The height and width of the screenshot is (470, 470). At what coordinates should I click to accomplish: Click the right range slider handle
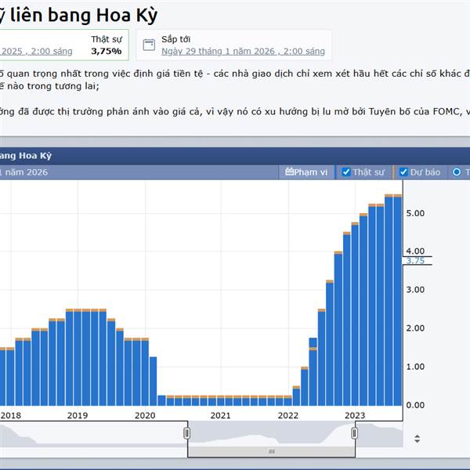pos(355,433)
